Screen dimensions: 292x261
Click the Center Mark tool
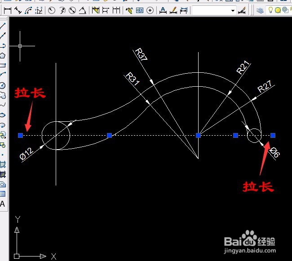[x=150, y=10]
